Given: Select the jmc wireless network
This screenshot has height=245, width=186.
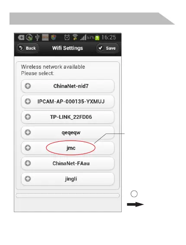Looking at the screenshot, I should coord(68,148).
